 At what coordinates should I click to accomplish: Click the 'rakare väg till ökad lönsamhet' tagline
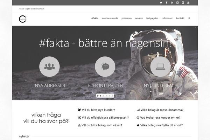point(31,9)
